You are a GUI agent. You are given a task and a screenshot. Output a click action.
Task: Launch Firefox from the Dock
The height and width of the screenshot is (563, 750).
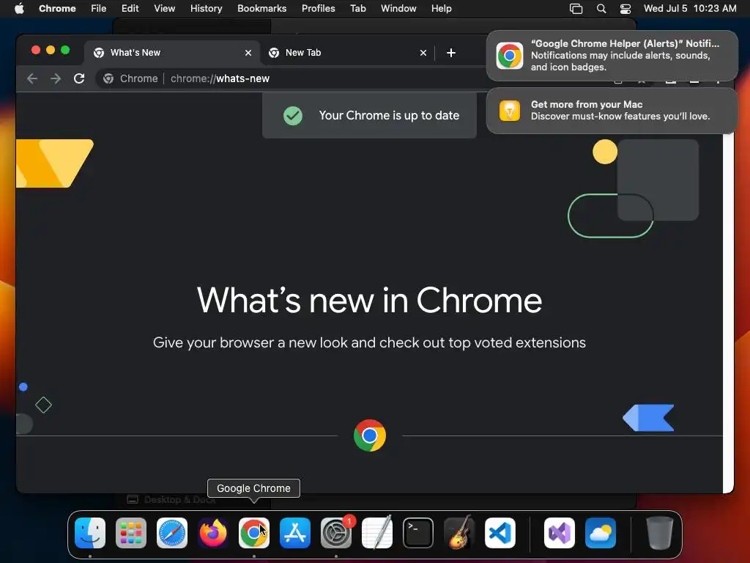coord(213,533)
